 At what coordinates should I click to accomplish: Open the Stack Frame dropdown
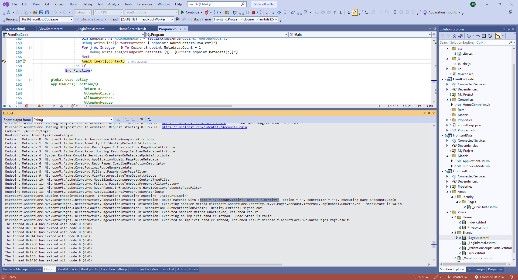(246, 19)
